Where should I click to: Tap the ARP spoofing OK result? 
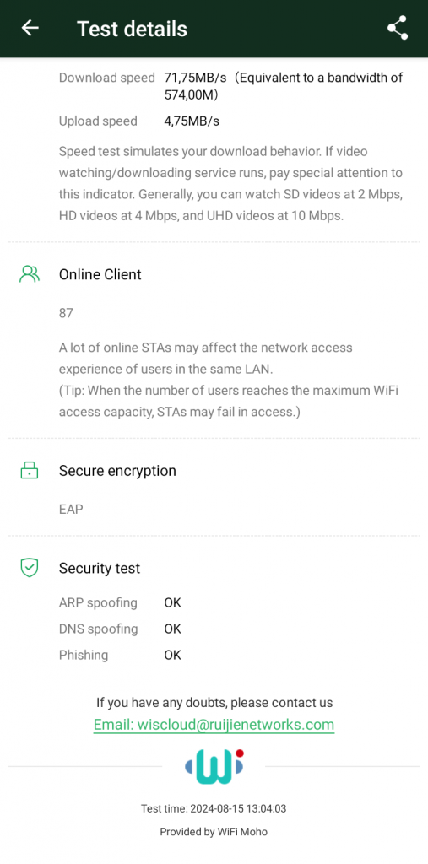172,602
